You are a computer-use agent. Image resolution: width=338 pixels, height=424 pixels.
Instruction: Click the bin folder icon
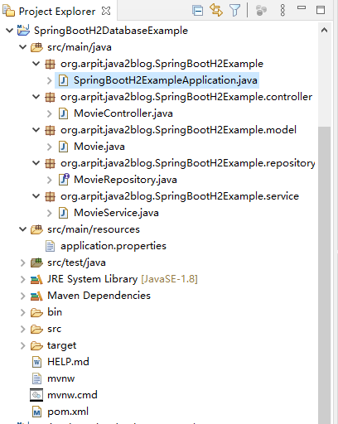[x=36, y=313]
